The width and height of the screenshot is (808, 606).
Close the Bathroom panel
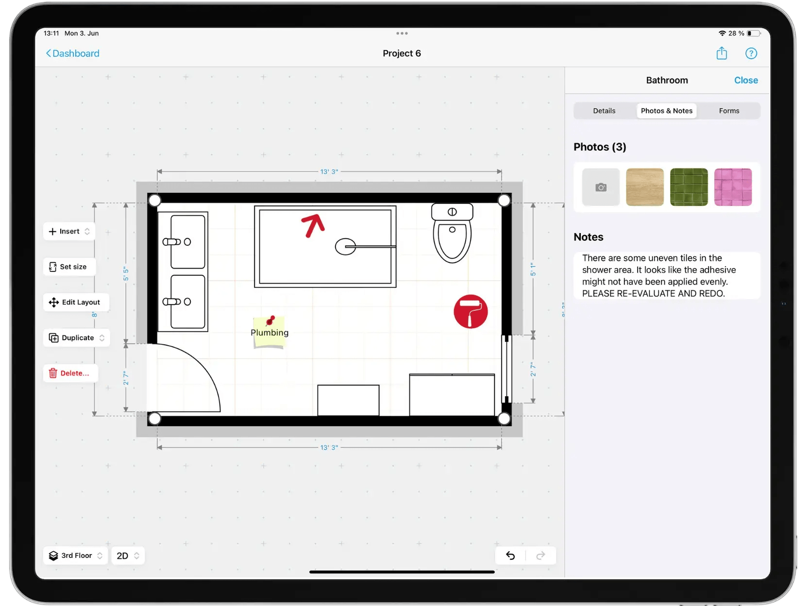[746, 80]
